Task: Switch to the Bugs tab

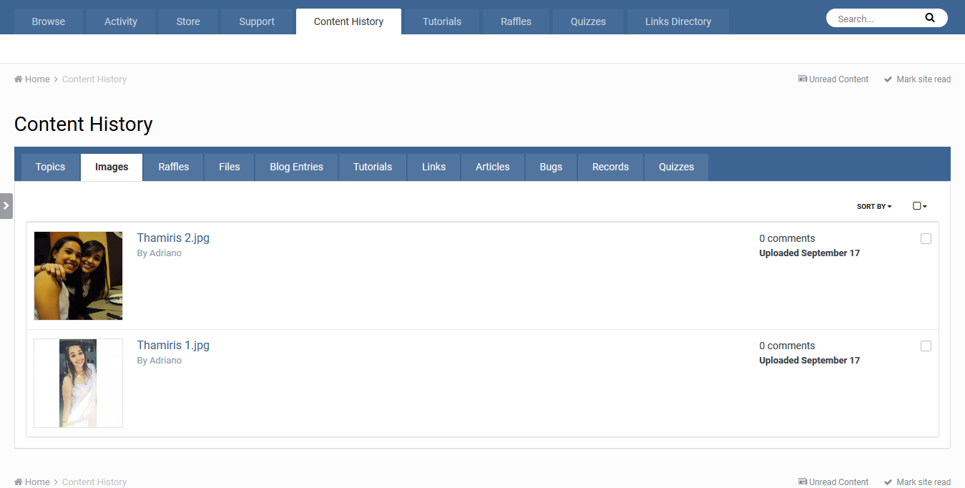Action: click(x=551, y=167)
